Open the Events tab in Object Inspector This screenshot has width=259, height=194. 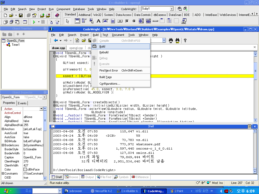(x=22, y=103)
